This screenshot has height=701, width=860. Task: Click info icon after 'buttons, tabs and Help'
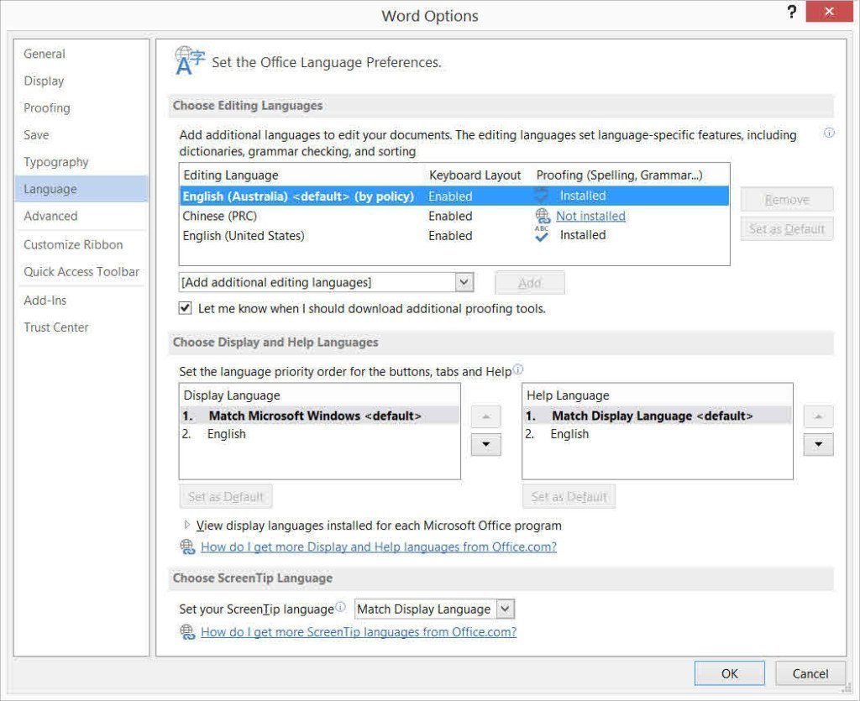pyautogui.click(x=517, y=369)
